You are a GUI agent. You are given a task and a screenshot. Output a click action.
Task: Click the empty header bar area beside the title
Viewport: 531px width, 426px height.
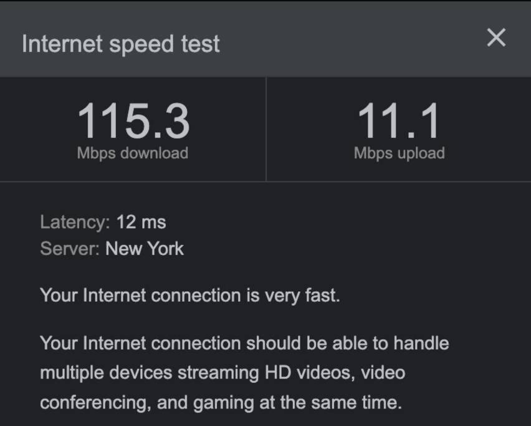352,44
